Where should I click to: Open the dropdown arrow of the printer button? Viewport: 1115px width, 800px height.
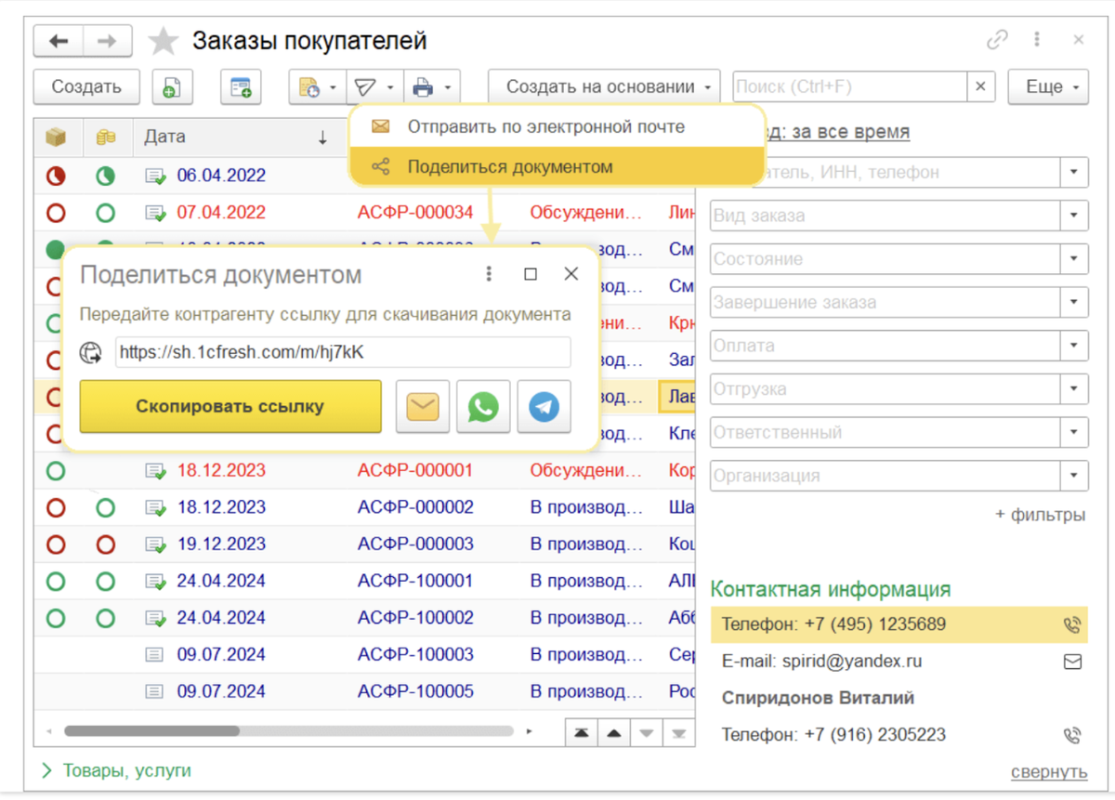[x=448, y=88]
